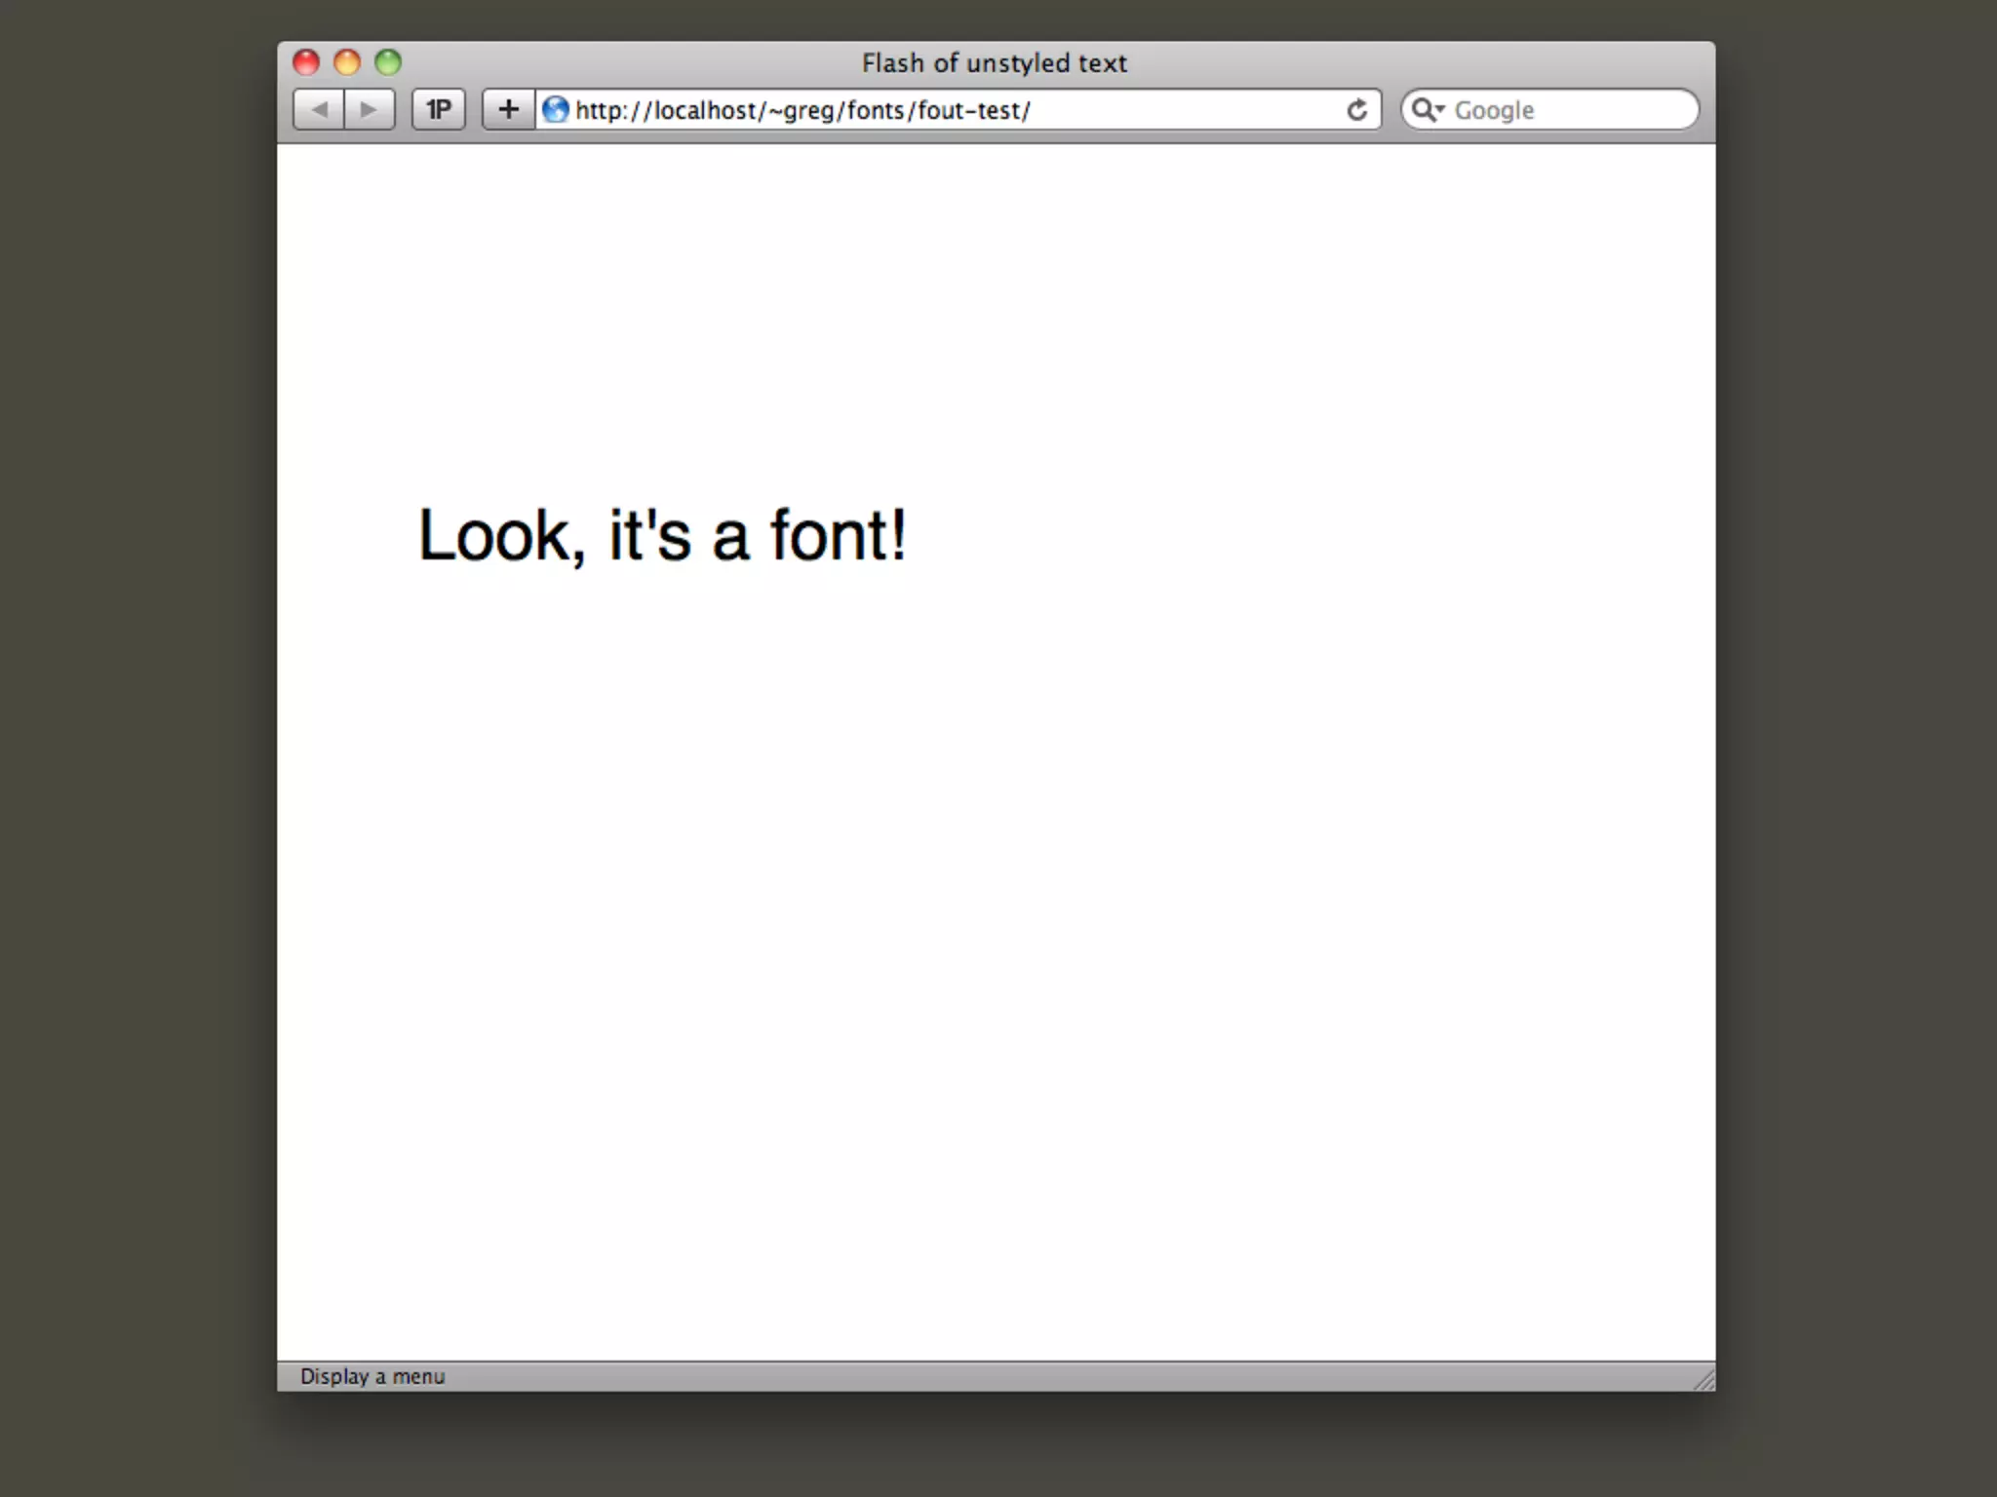The height and width of the screenshot is (1497, 1997).
Task: Click the window resize handle corner
Action: pos(1704,1379)
